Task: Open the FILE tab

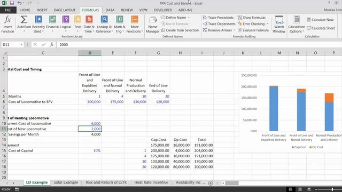Action: coord(8,10)
